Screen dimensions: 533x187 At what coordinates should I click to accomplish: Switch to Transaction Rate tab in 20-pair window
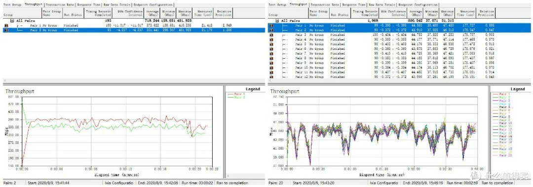point(325,5)
